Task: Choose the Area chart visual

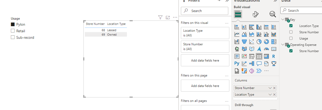Action: [x=244, y=34]
